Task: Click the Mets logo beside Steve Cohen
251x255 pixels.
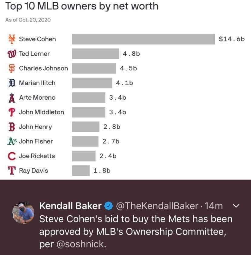Action: [12, 39]
